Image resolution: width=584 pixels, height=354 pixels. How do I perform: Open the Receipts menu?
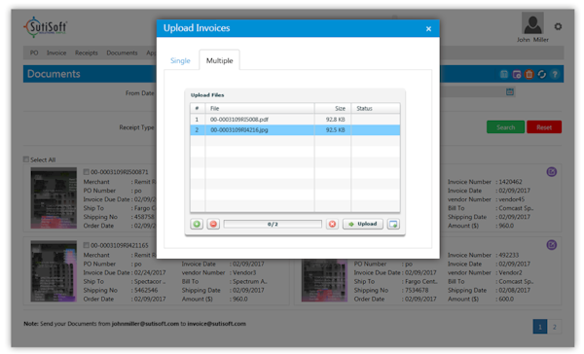86,53
